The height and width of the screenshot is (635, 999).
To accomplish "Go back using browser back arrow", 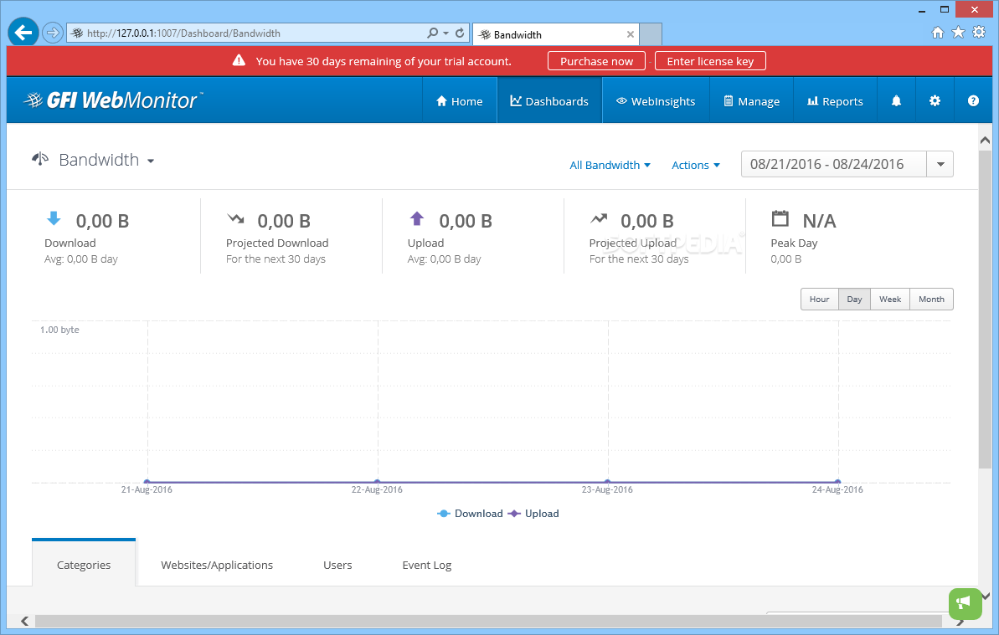I will tap(23, 33).
